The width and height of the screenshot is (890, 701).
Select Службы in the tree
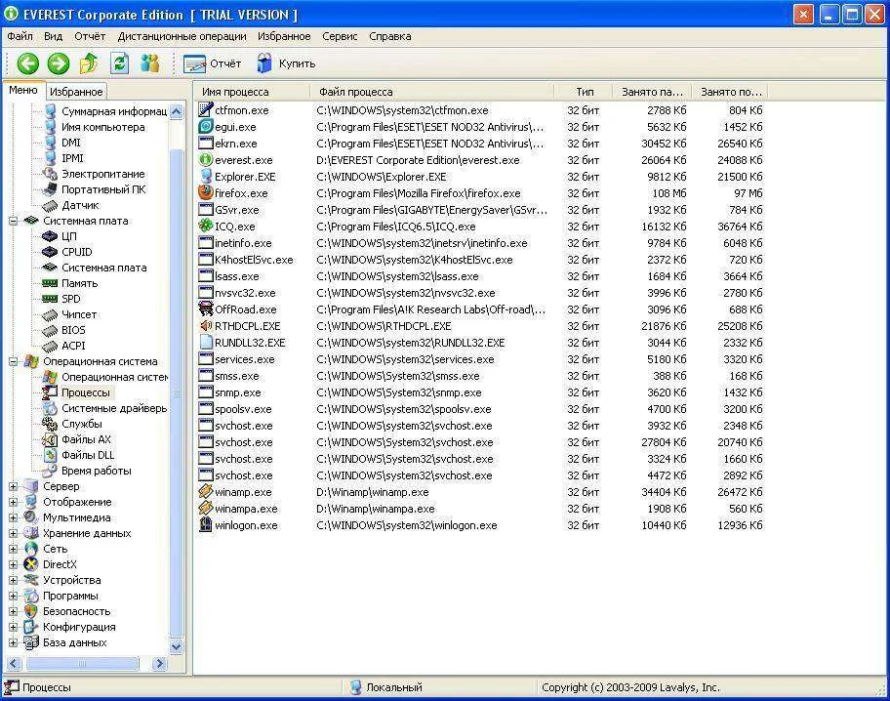pos(82,424)
